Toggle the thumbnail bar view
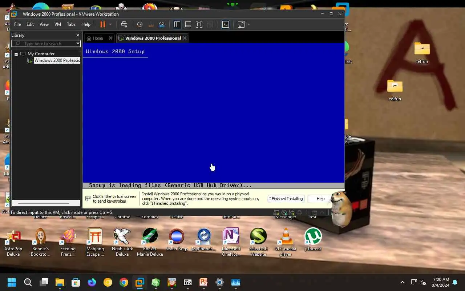The image size is (465, 291). (x=188, y=24)
